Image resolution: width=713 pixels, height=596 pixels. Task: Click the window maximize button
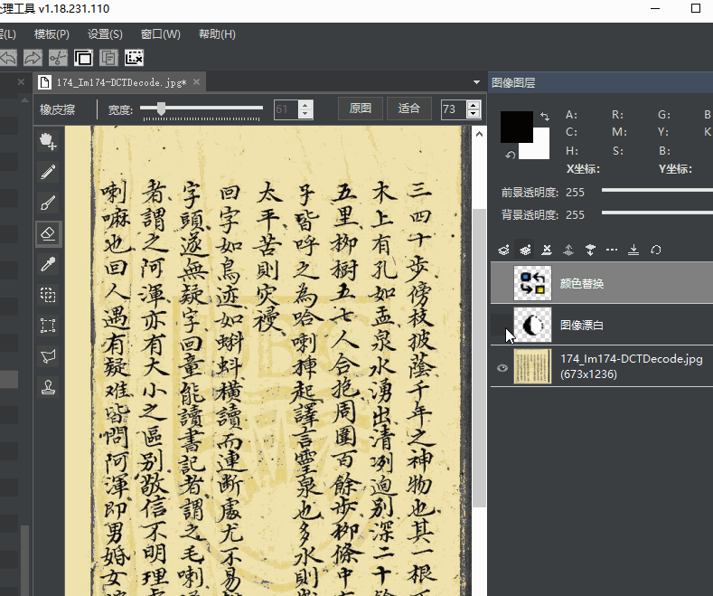695,8
